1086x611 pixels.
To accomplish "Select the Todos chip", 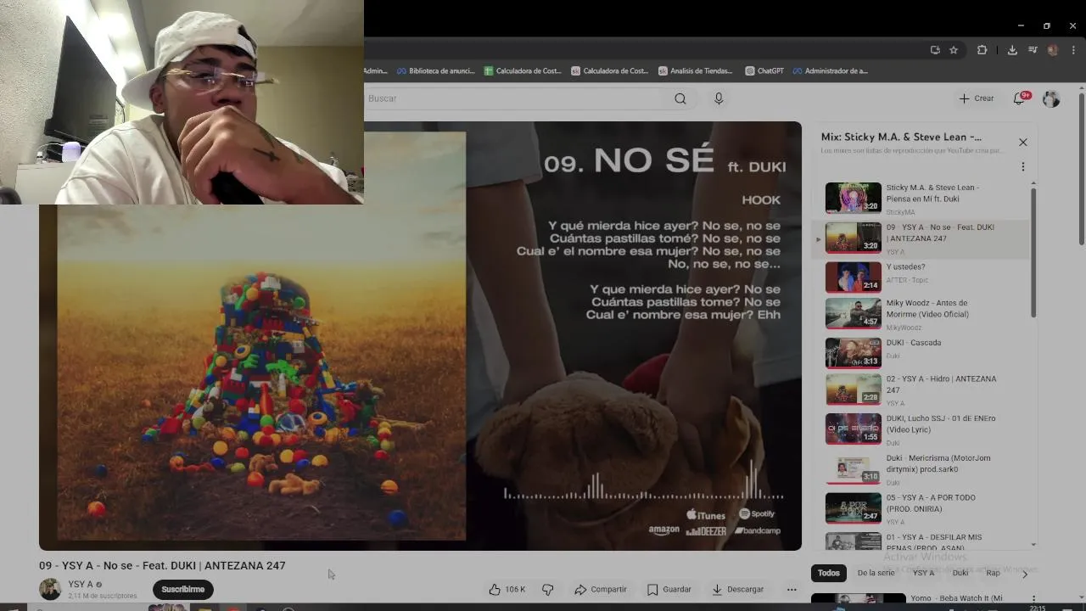I will point(829,573).
